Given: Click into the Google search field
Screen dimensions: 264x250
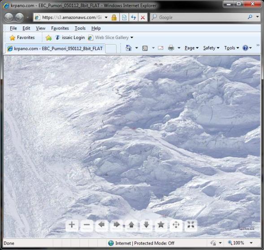Looking at the screenshot, I should [200, 17].
